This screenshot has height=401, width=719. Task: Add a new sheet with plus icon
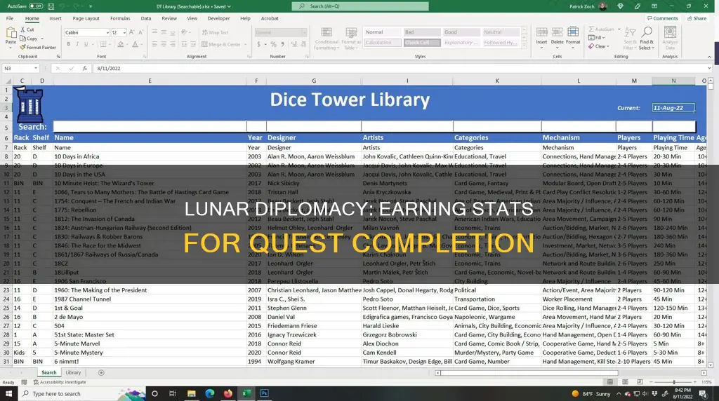(101, 373)
